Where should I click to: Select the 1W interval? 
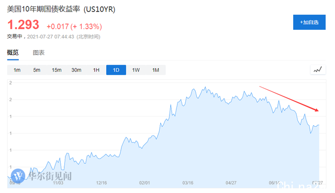(136, 70)
